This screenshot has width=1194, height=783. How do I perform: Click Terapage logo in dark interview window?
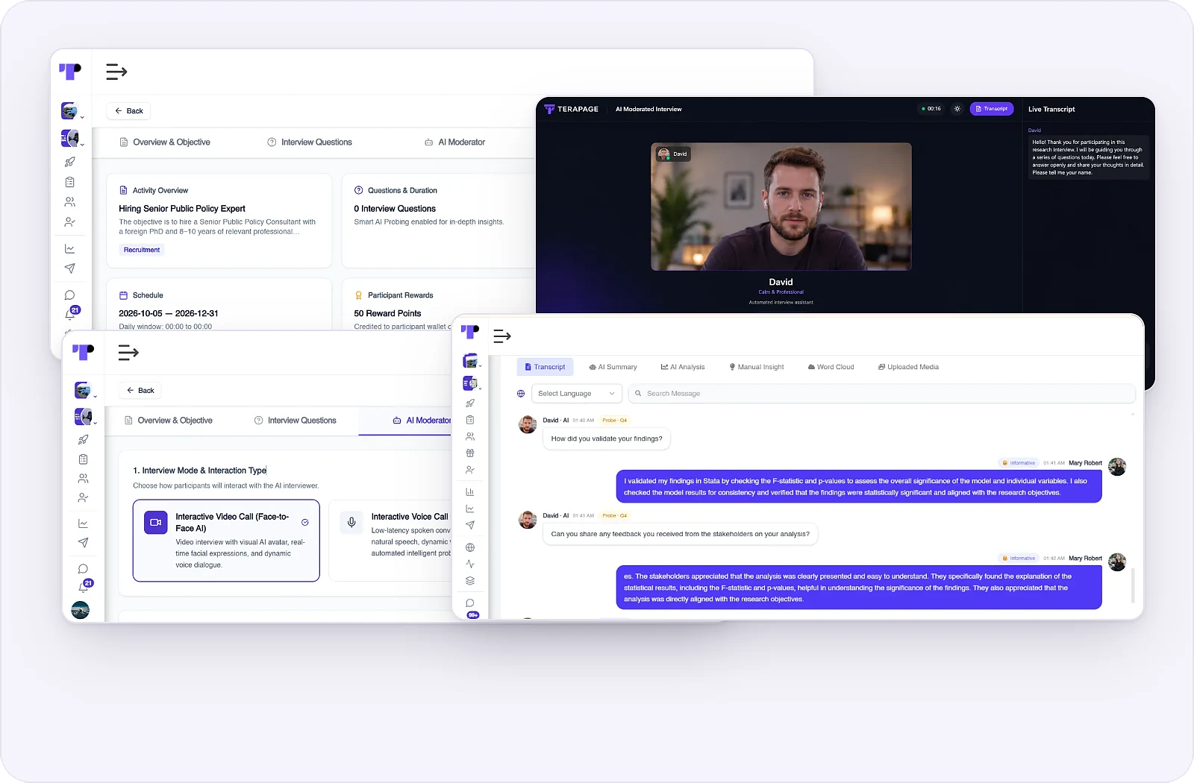(572, 109)
